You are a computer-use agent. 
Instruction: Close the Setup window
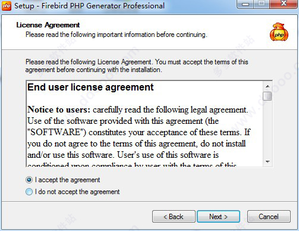(x=284, y=4)
